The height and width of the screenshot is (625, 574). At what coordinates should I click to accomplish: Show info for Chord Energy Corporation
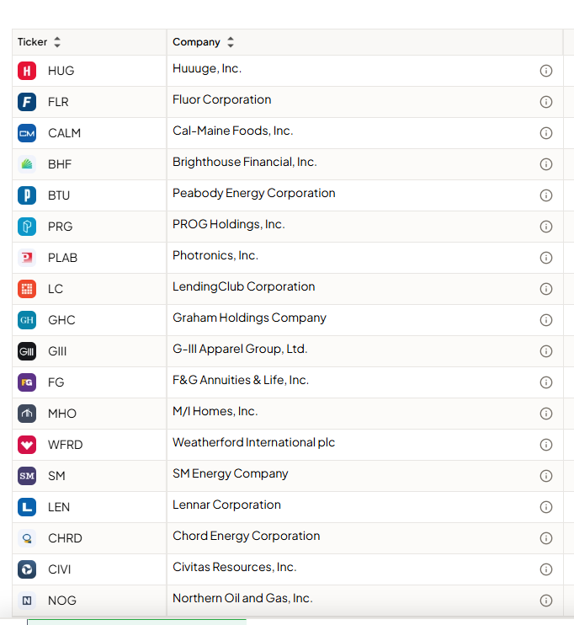click(x=545, y=538)
